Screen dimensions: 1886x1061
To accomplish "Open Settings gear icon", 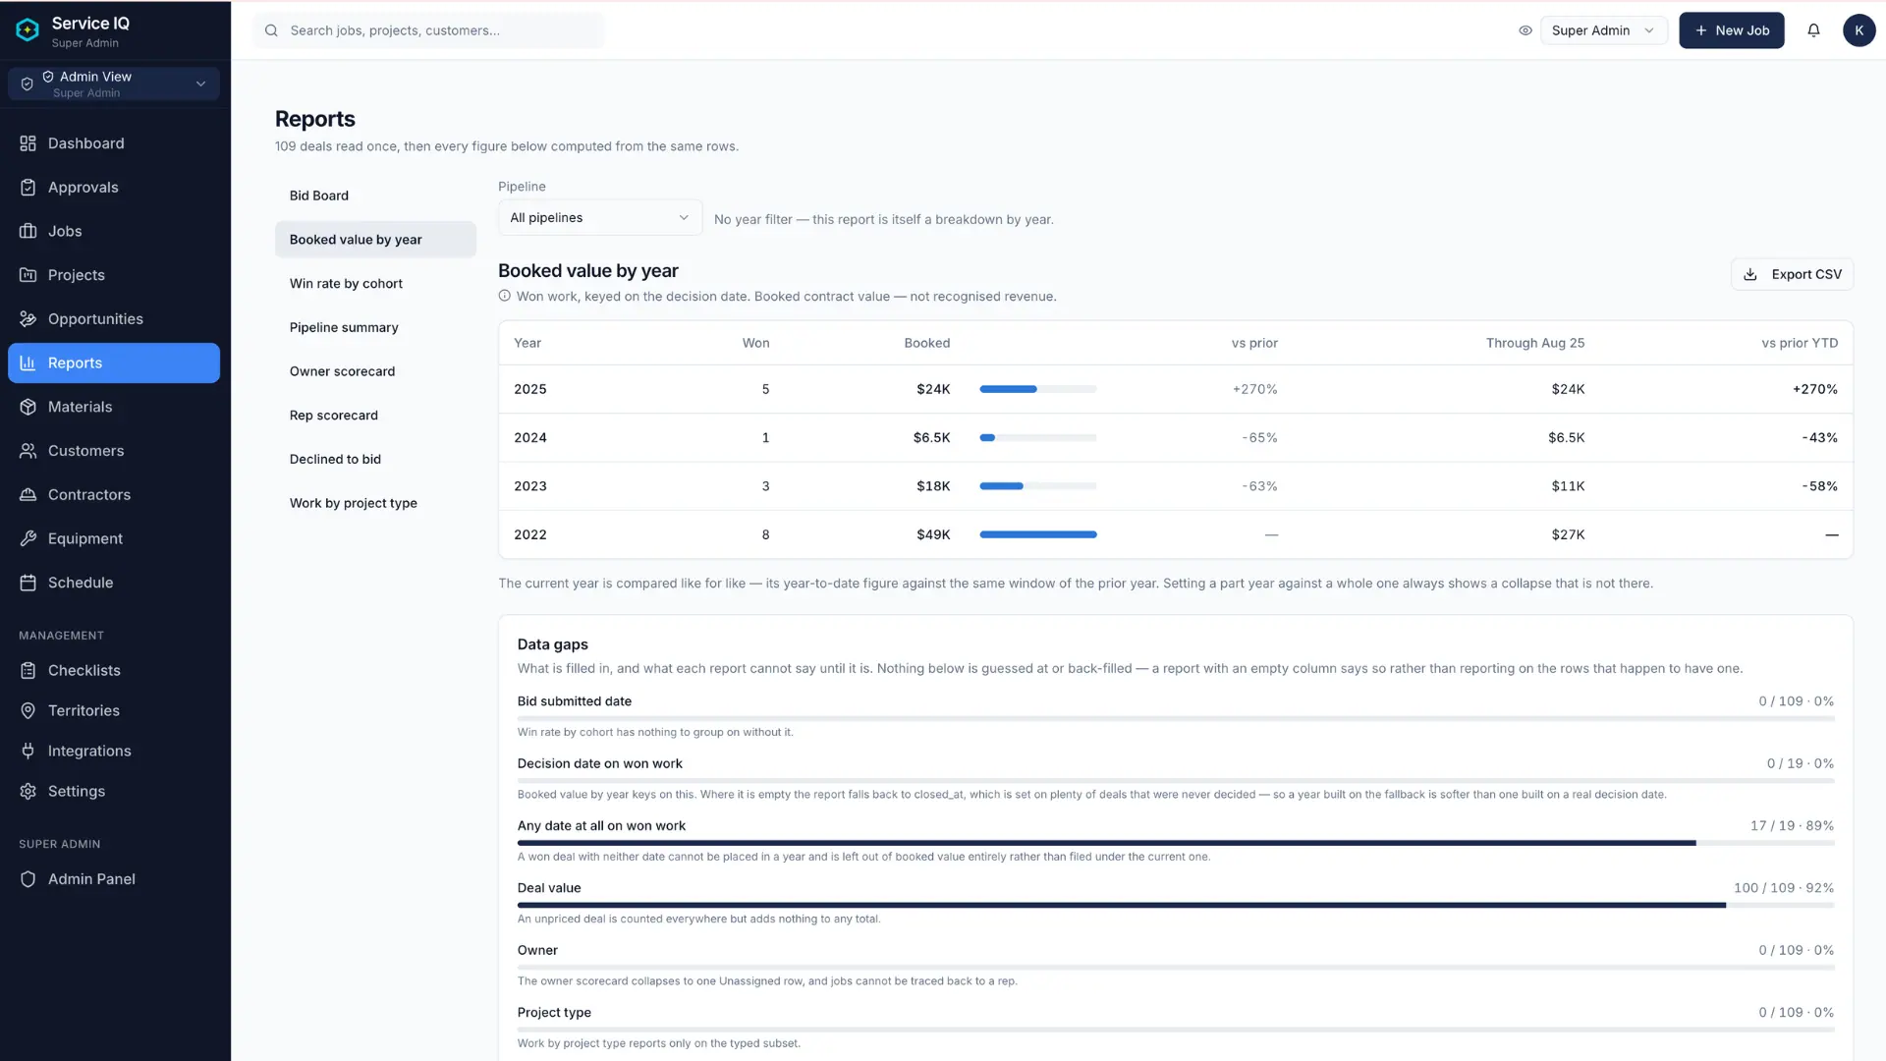I will click(28, 791).
